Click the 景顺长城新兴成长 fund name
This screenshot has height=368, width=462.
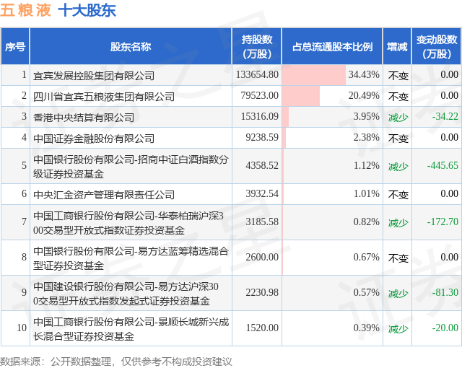click(x=131, y=329)
